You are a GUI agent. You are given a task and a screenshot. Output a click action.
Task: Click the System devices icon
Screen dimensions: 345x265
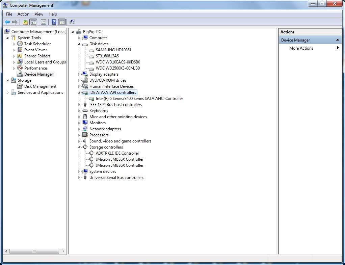pos(85,171)
